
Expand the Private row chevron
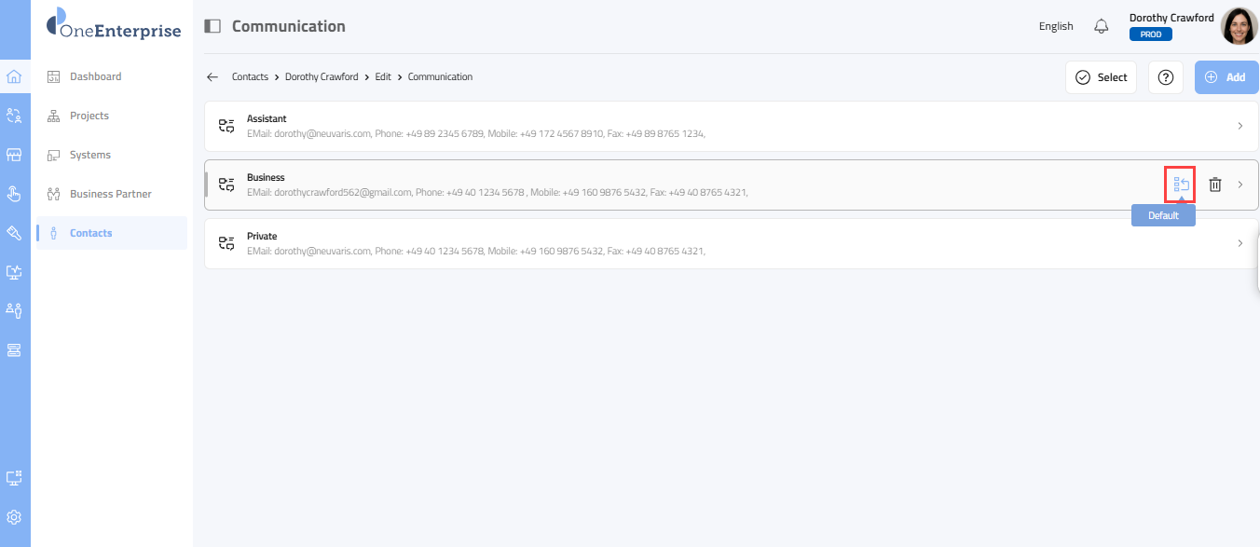click(1239, 243)
